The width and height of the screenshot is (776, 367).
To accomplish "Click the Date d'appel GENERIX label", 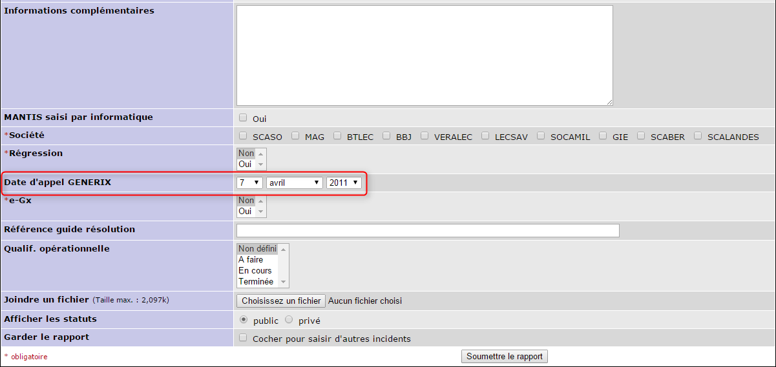I will 58,183.
